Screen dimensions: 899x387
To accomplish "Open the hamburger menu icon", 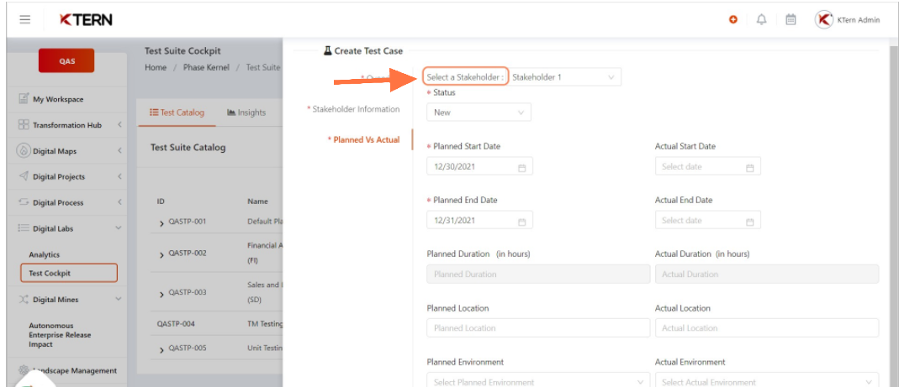I will tap(24, 19).
